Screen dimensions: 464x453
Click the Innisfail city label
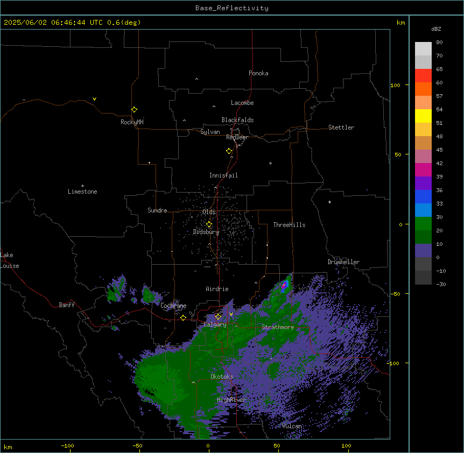point(223,175)
